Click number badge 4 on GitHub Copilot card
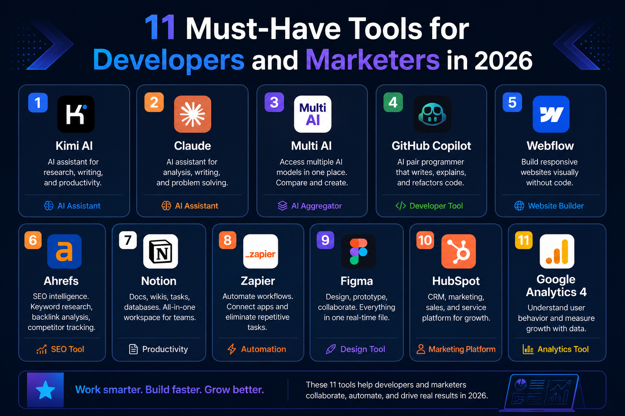The width and height of the screenshot is (625, 416). [x=393, y=102]
